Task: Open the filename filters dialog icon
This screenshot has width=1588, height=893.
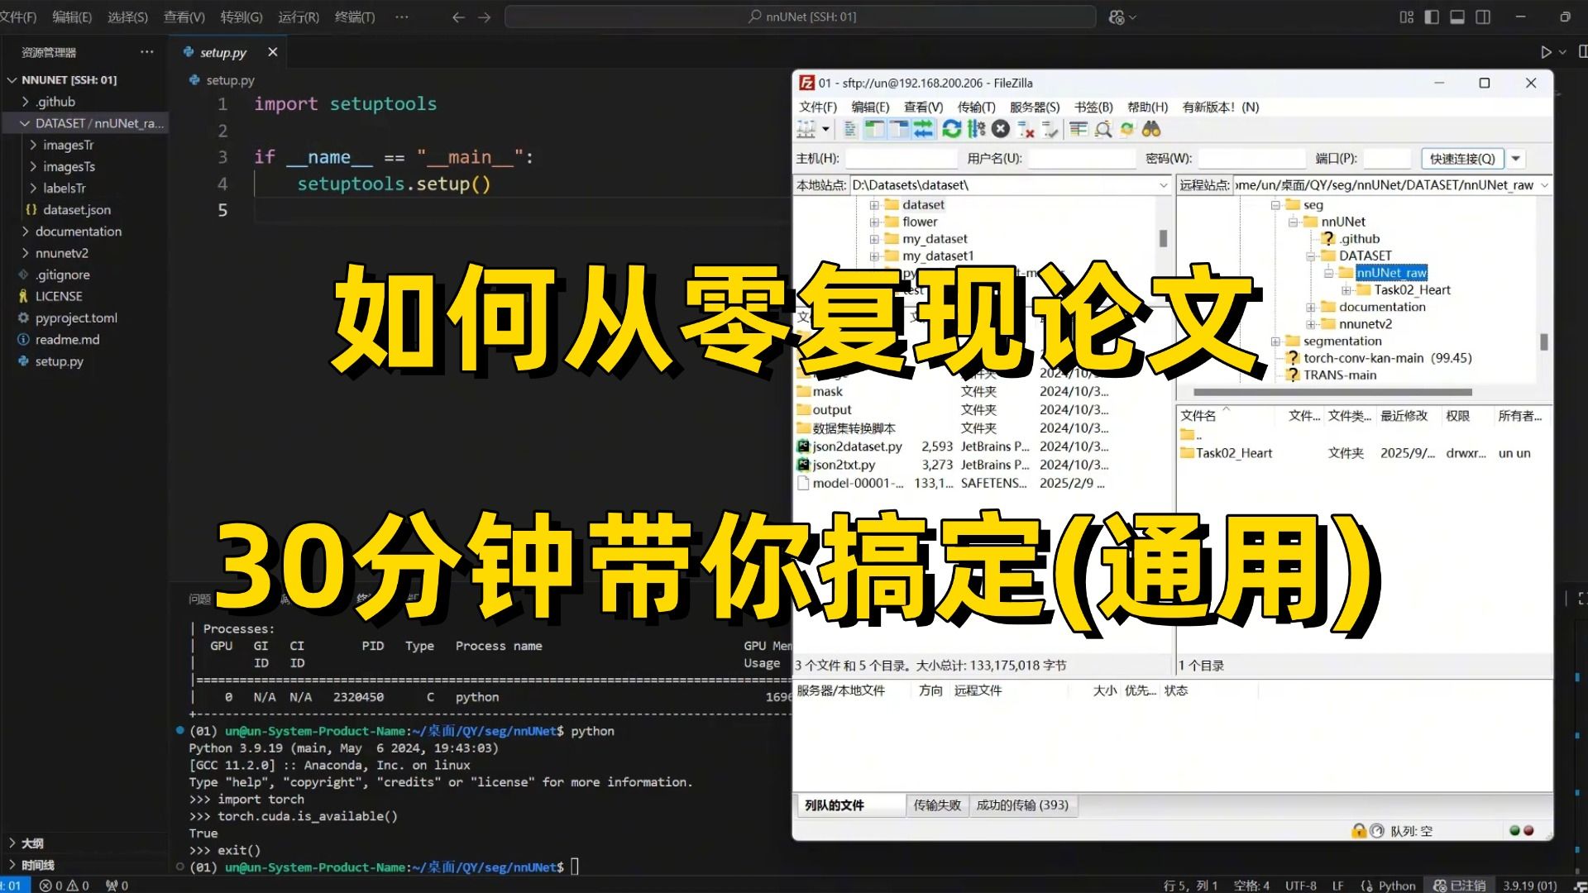Action: (x=1078, y=129)
